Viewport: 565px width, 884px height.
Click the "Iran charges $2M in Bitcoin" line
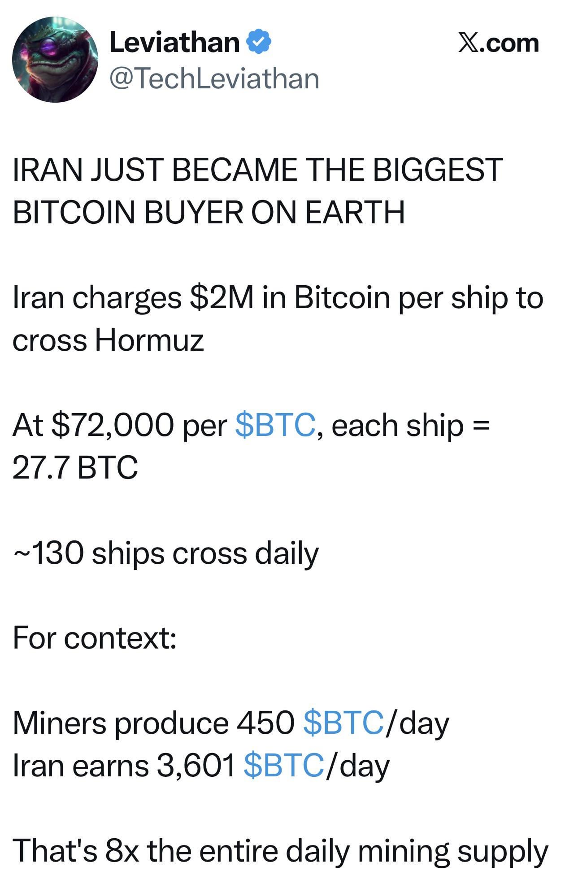point(278,298)
